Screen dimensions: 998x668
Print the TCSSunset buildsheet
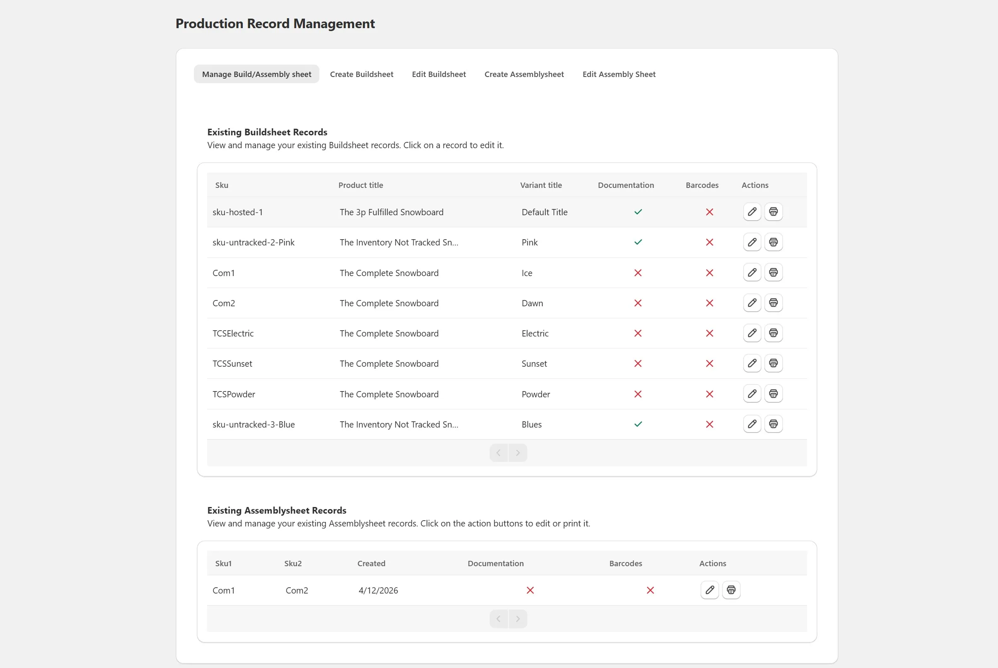point(773,363)
